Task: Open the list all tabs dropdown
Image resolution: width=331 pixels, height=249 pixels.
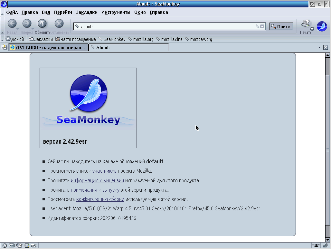Action: pyautogui.click(x=319, y=47)
